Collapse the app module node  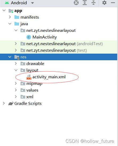pos(4,10)
